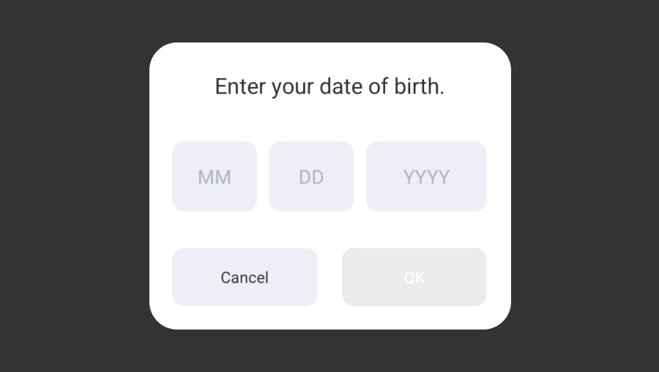Select the birth month box

pyautogui.click(x=215, y=176)
